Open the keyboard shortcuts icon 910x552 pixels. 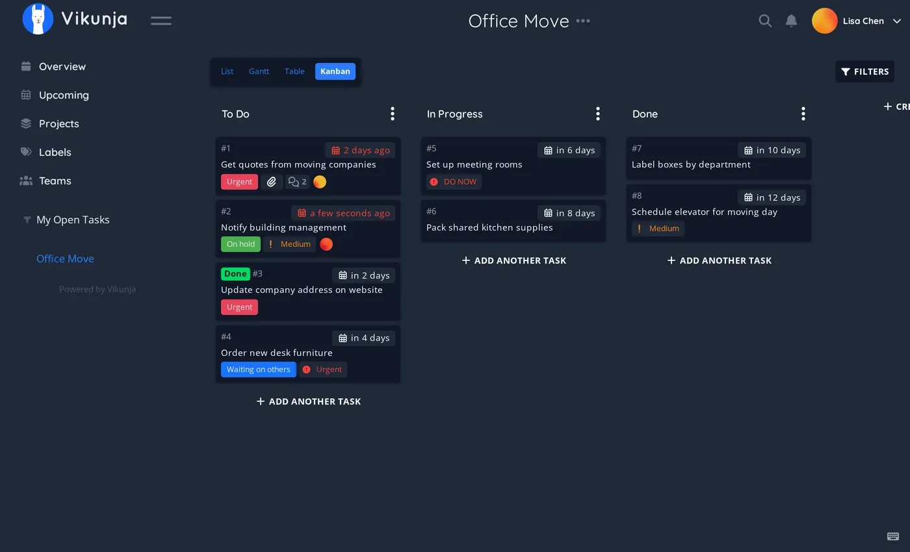coord(893,536)
